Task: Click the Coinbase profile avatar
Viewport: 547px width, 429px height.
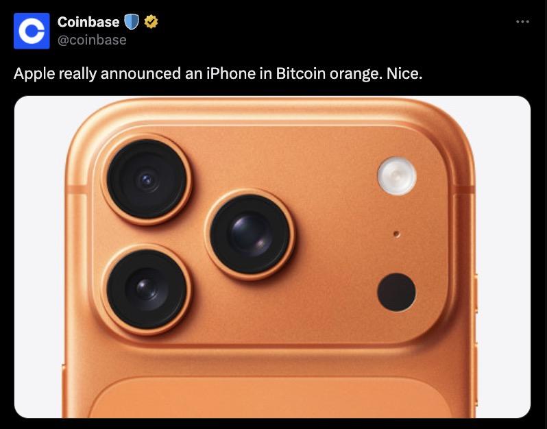Action: click(x=32, y=31)
